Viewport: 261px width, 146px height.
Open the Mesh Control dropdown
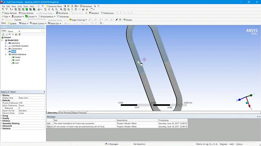click(x=38, y=23)
